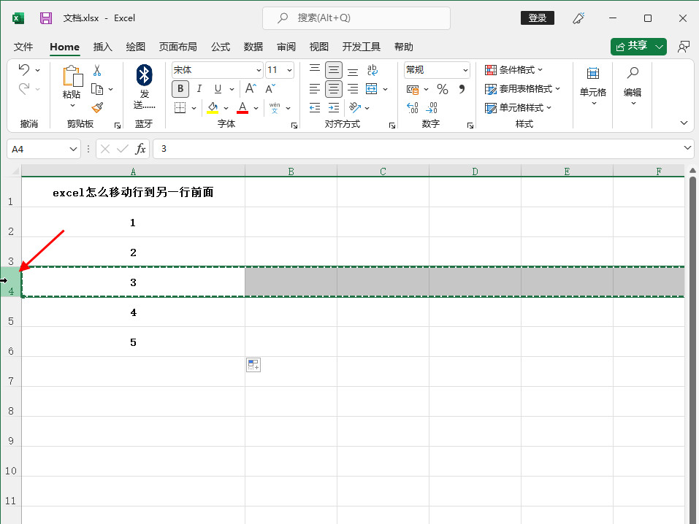Click the Select All corner triangle
The height and width of the screenshot is (524, 699).
[x=15, y=171]
